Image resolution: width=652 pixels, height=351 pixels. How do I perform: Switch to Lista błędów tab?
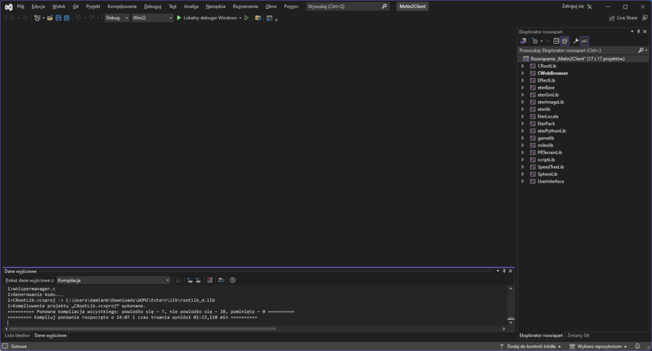click(18, 335)
